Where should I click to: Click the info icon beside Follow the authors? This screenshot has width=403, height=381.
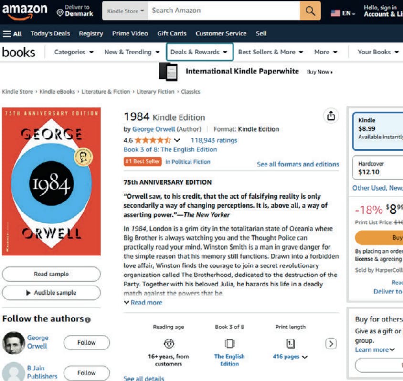[88, 319]
